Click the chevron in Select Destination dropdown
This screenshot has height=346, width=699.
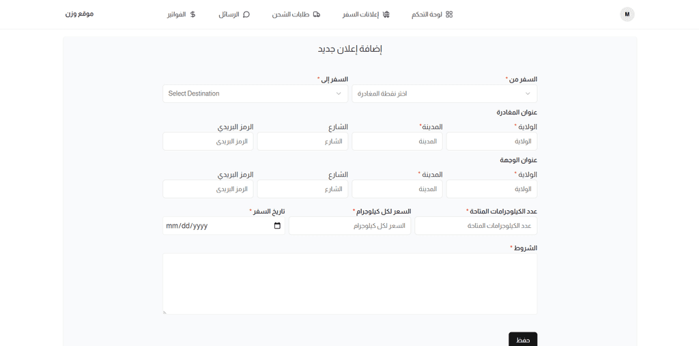(339, 93)
